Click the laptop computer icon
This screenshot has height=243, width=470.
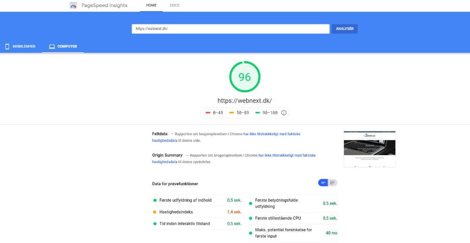(52, 47)
